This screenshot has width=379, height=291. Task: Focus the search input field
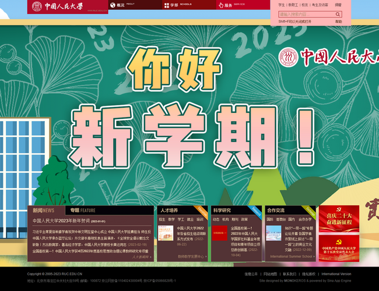pyautogui.click(x=307, y=14)
